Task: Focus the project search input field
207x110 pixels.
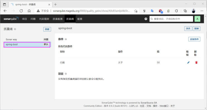Action: tap(171, 19)
